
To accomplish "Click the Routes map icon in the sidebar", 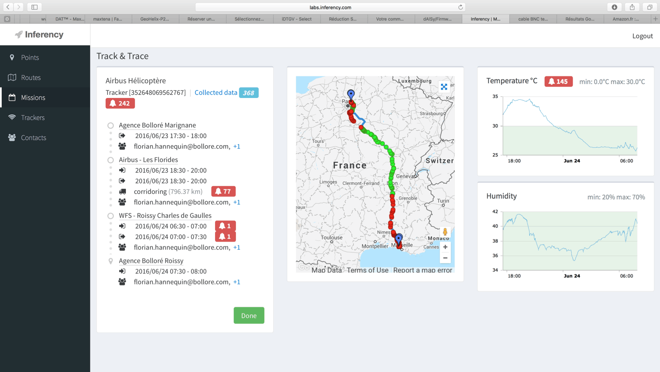I will pos(12,77).
